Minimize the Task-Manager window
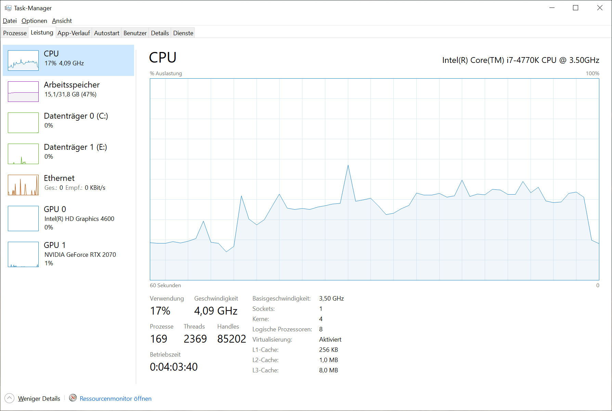Screen dimensions: 612x411 pos(552,8)
